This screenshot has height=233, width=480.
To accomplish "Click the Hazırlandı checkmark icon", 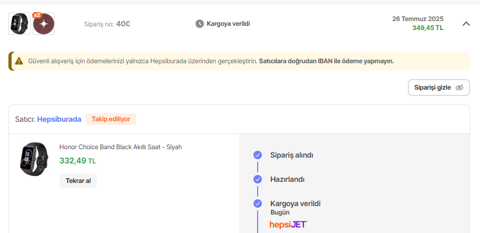I will pos(258,179).
